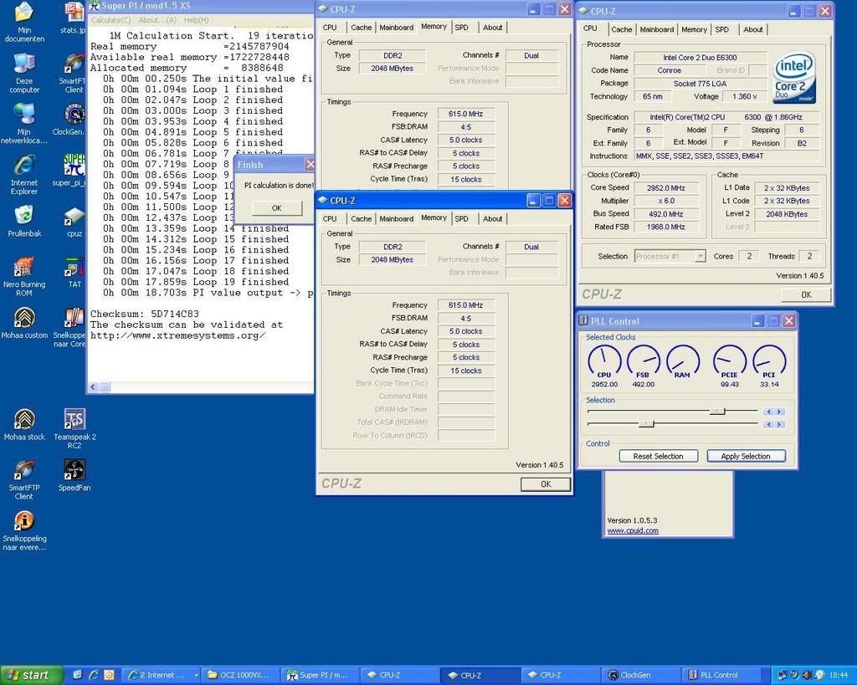Open the Snelkoppeling naar evere... desktop shortcut
The image size is (857, 685).
point(24,531)
